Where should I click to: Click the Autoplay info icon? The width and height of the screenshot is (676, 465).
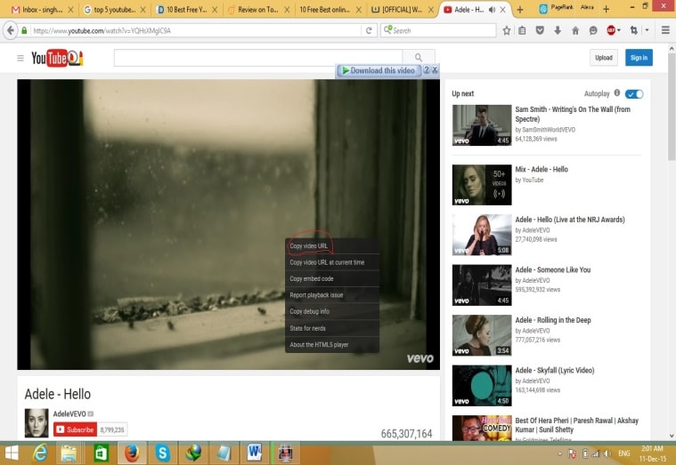click(x=617, y=93)
